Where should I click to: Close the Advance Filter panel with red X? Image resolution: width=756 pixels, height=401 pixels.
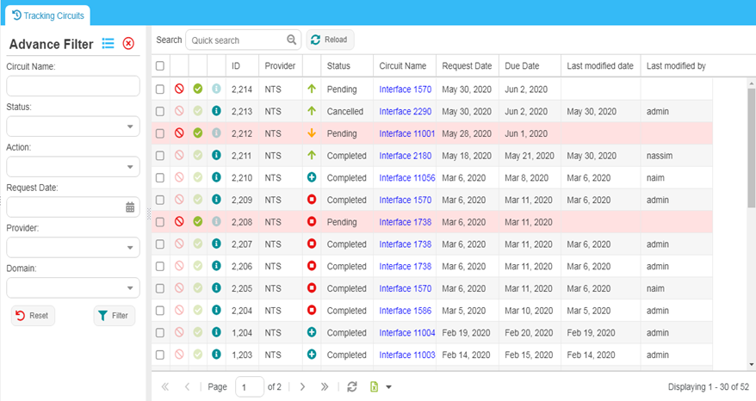click(128, 44)
